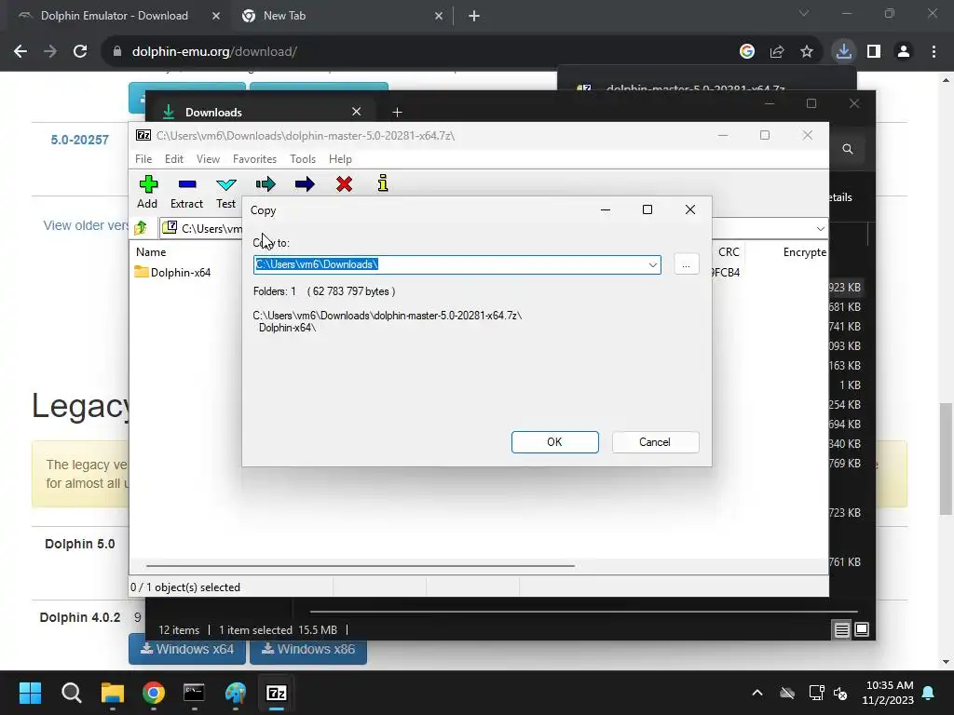Click the 5.0-20257 version link
The width and height of the screenshot is (954, 715).
80,140
